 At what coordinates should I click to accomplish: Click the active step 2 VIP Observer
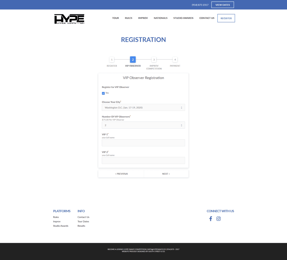[x=133, y=60]
